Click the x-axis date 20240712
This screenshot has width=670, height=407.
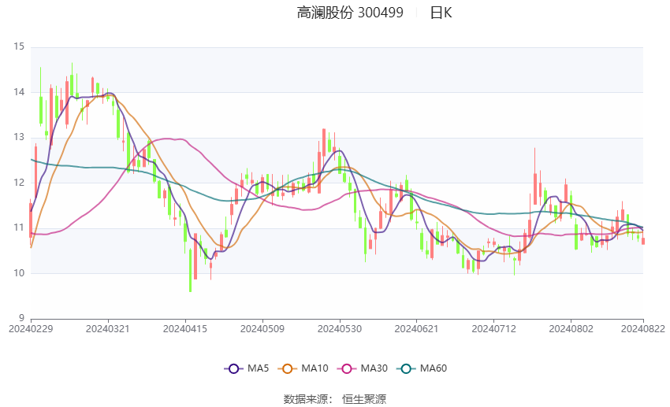click(x=494, y=329)
